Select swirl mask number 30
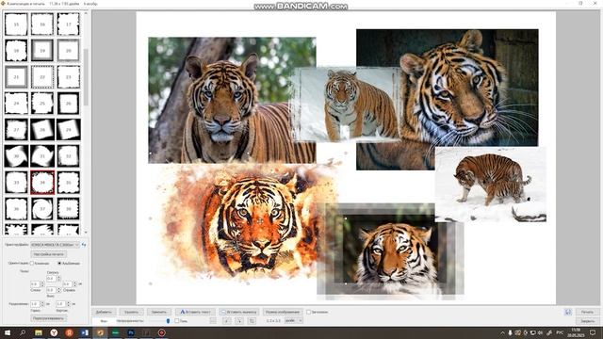 pyautogui.click(x=16, y=155)
